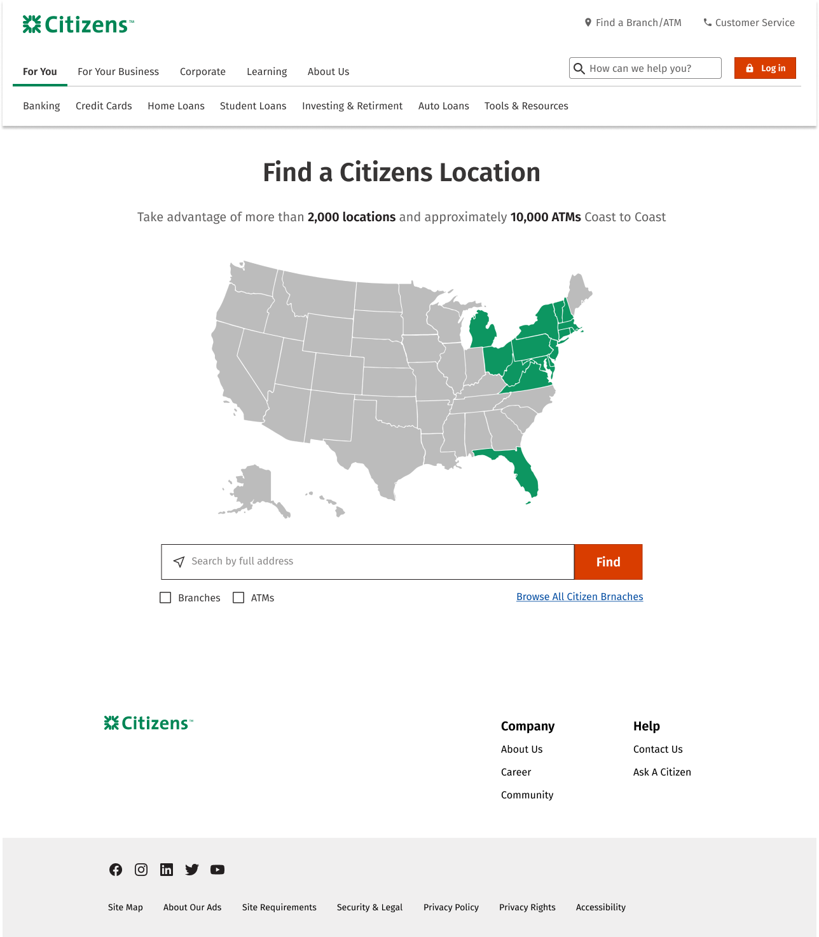Image resolution: width=819 pixels, height=937 pixels.
Task: Open Browse All Citizen Brnaches link
Action: point(579,597)
